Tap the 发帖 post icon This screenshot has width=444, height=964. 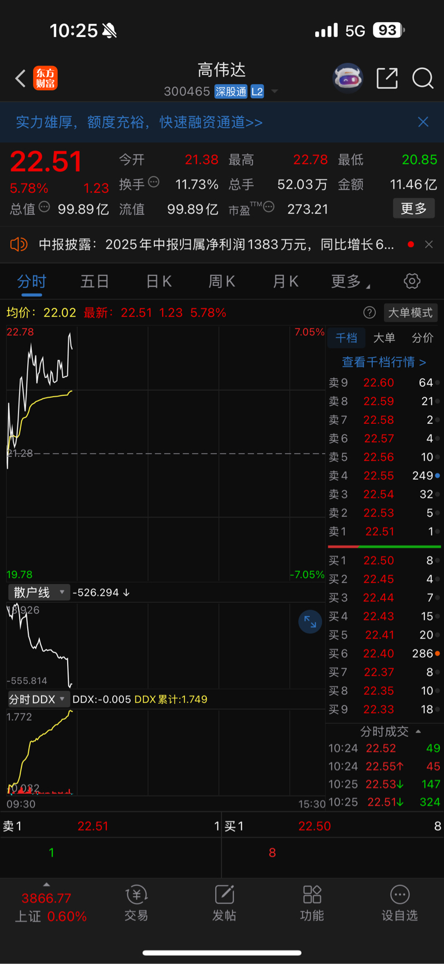click(x=224, y=903)
